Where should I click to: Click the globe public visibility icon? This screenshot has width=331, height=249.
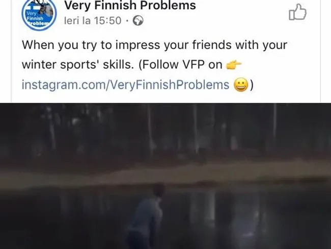(x=138, y=21)
